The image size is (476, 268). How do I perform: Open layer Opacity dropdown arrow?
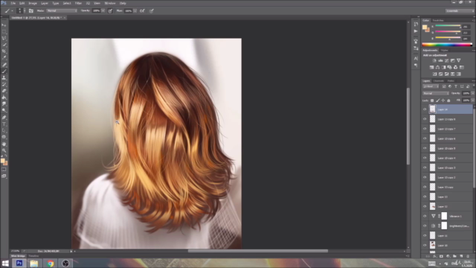(473, 93)
